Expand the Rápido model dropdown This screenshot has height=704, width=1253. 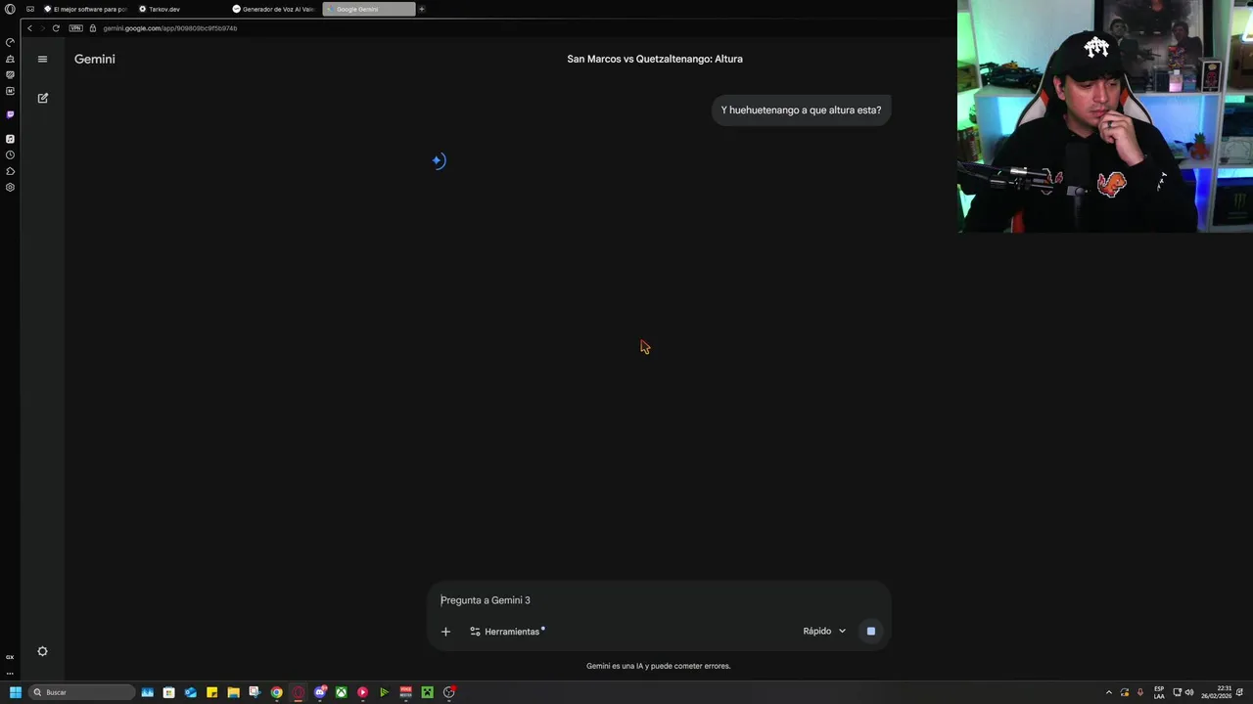pos(824,631)
